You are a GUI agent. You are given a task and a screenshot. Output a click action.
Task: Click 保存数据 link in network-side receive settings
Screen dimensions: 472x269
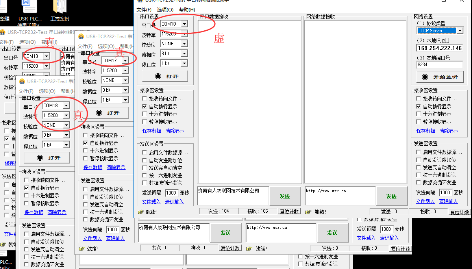coord(426,131)
